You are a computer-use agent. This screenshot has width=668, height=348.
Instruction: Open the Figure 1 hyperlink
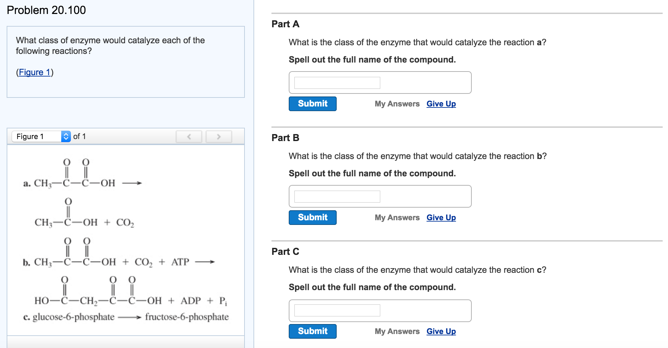point(35,72)
